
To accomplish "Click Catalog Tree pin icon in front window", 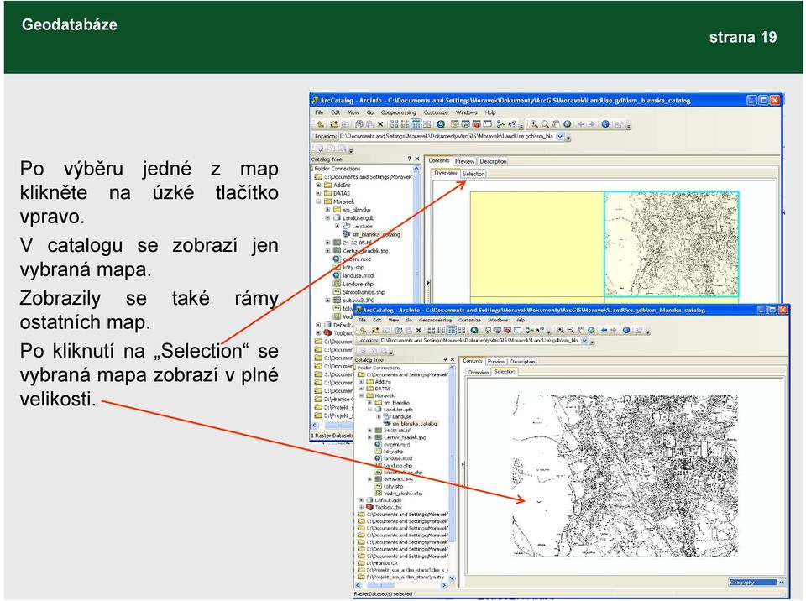I will [x=445, y=359].
